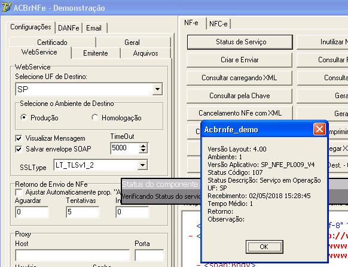Click the Criar e Enviar button
Image resolution: width=348 pixels, height=267 pixels.
click(239, 60)
